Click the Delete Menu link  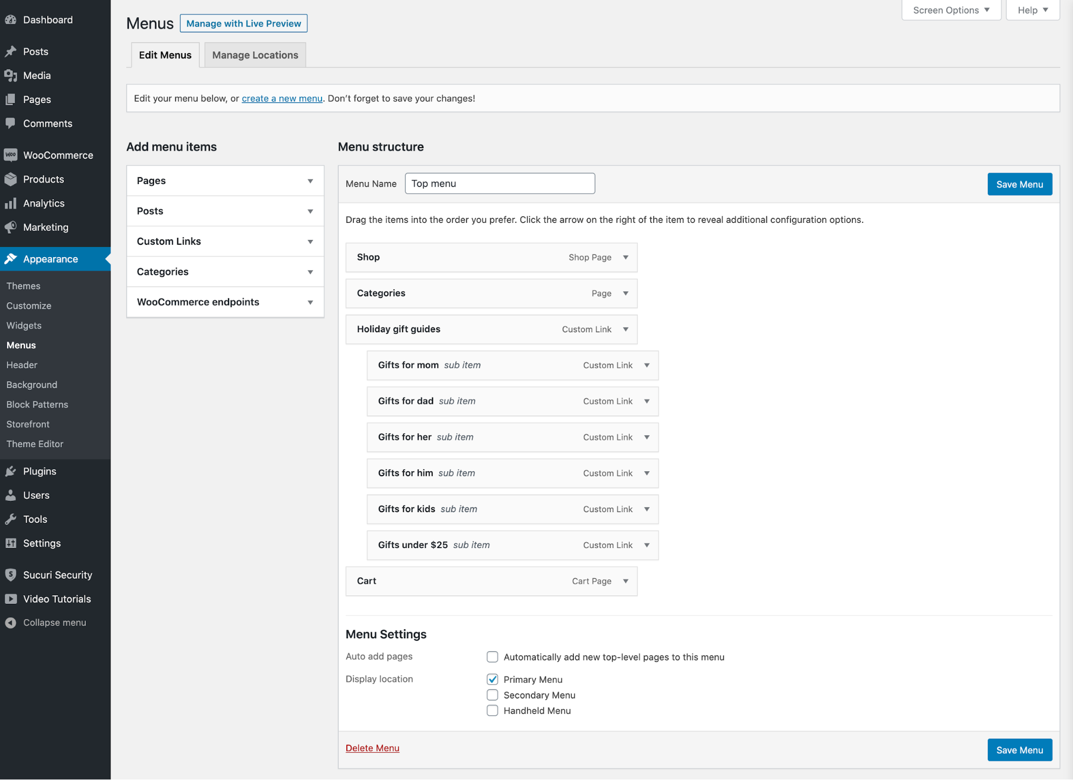tap(372, 748)
